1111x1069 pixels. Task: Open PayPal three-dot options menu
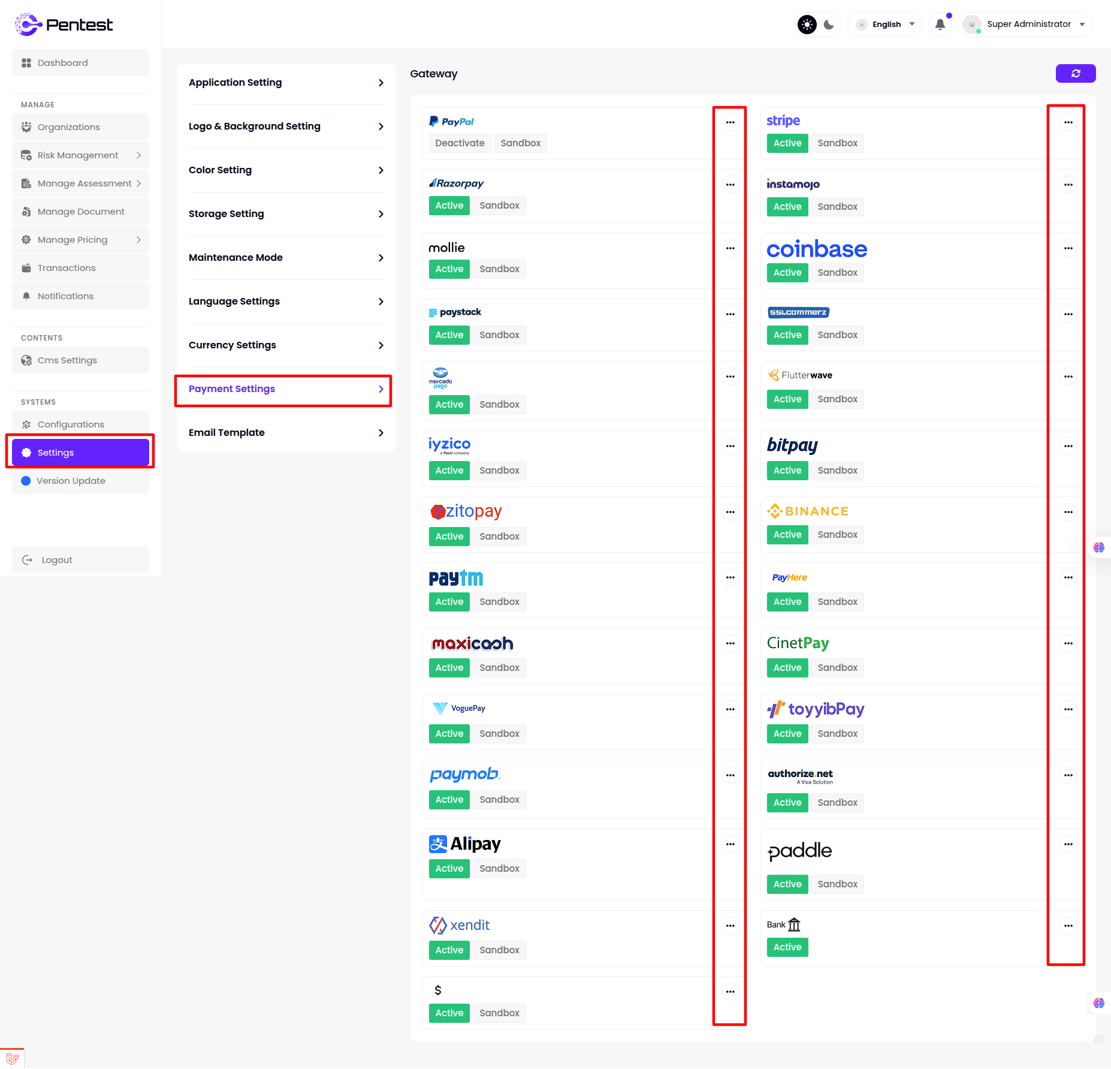[x=730, y=122]
